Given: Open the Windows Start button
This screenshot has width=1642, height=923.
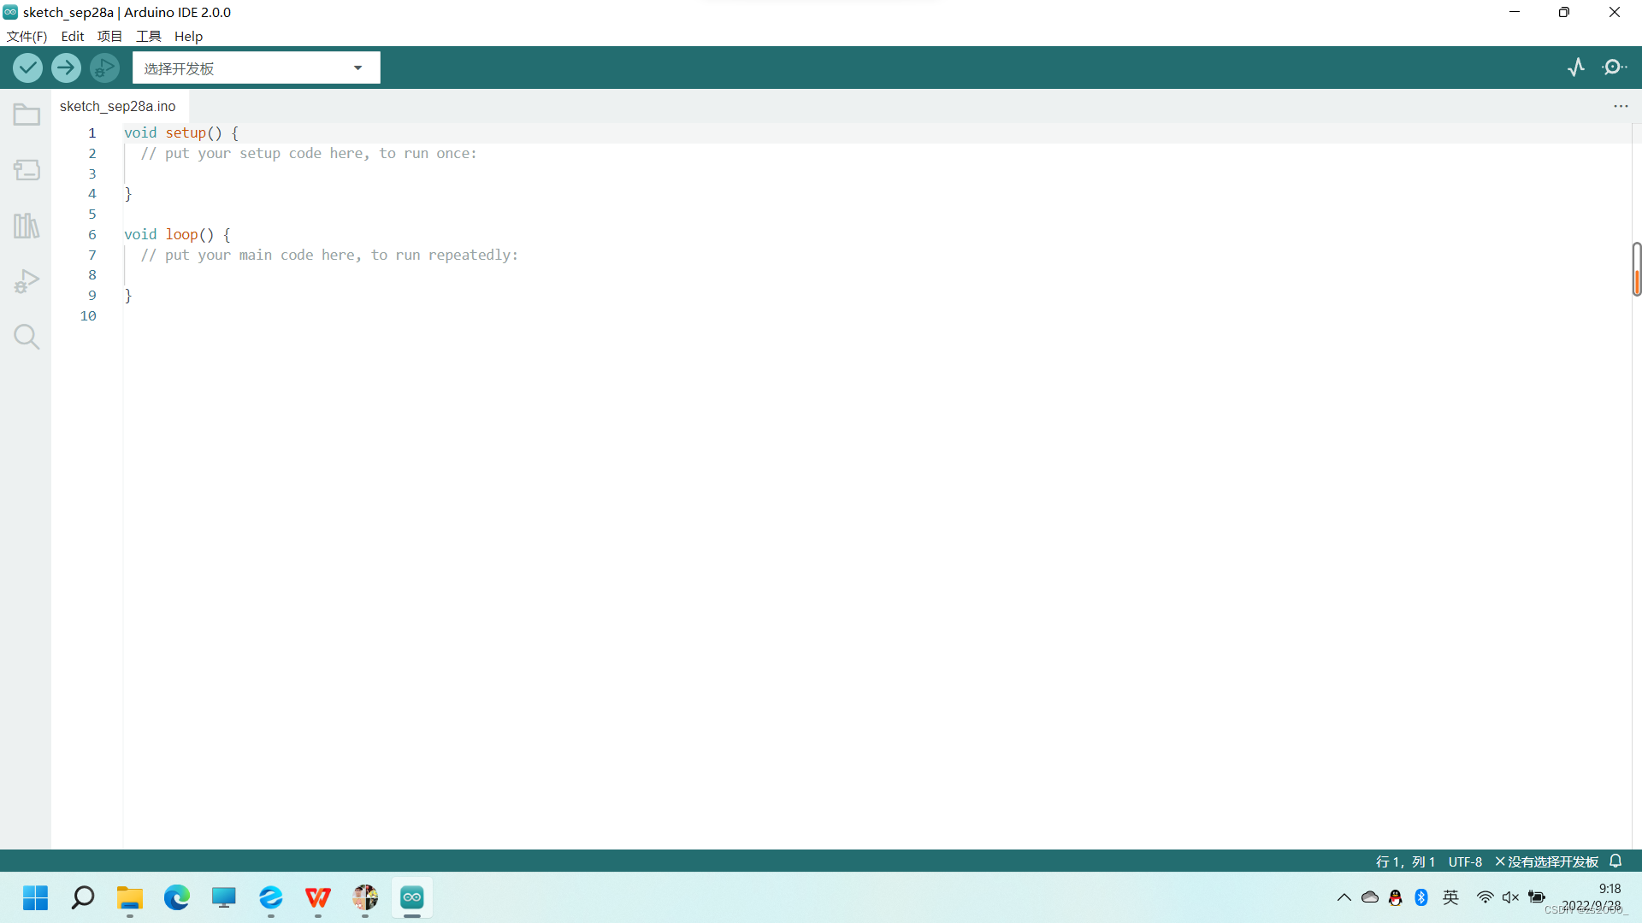Looking at the screenshot, I should coord(35,897).
